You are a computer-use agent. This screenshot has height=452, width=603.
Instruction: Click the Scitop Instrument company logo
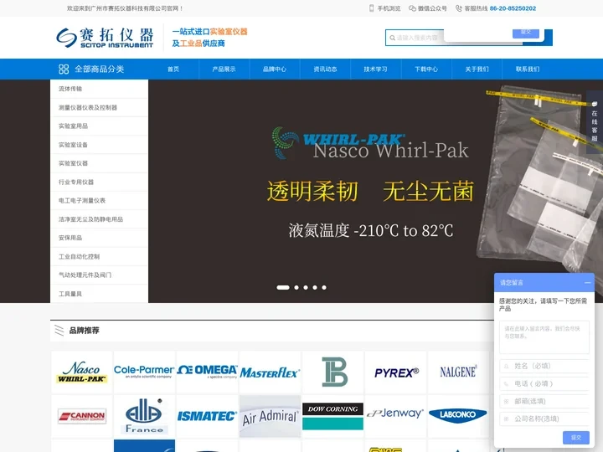click(105, 38)
